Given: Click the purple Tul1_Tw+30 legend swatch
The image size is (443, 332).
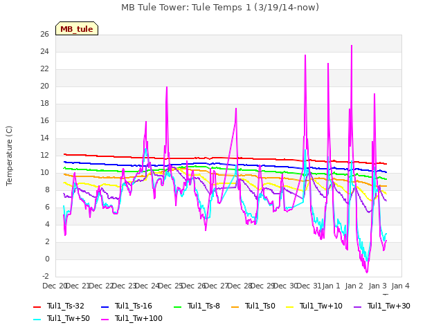Looking at the screenshot, I should click(358, 306).
